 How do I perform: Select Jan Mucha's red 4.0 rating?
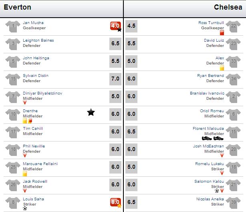coord(115,26)
